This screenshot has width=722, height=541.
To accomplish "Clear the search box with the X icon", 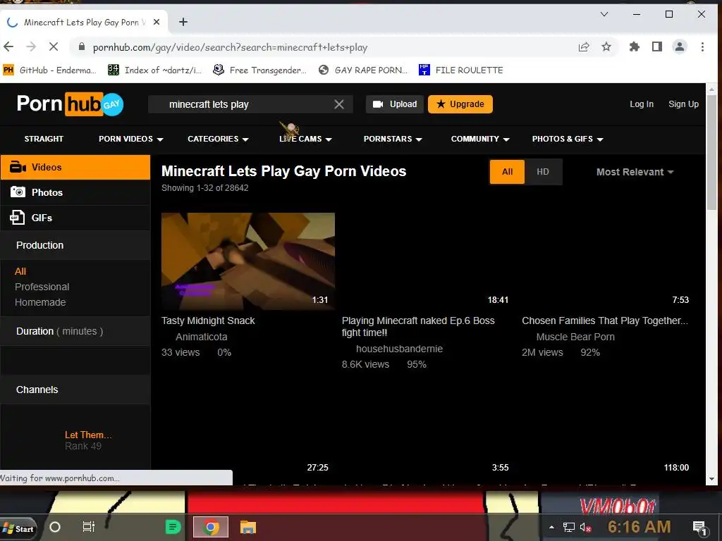I will click(x=339, y=104).
